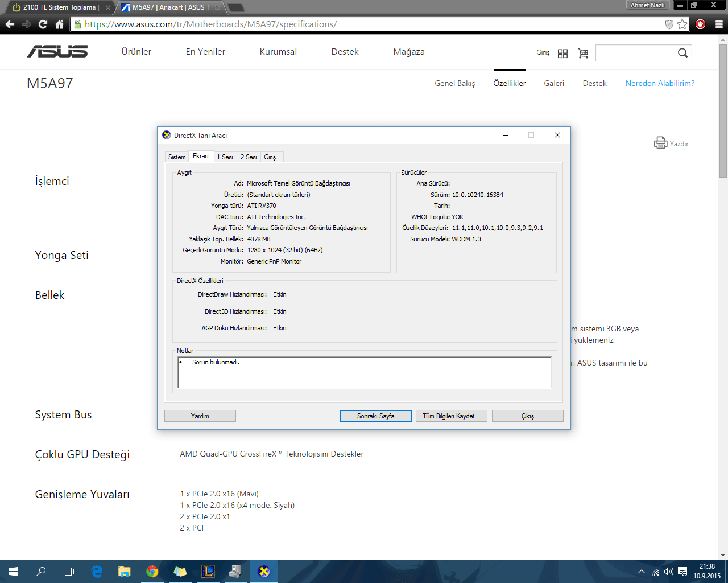Click the Yardım button

(x=200, y=416)
